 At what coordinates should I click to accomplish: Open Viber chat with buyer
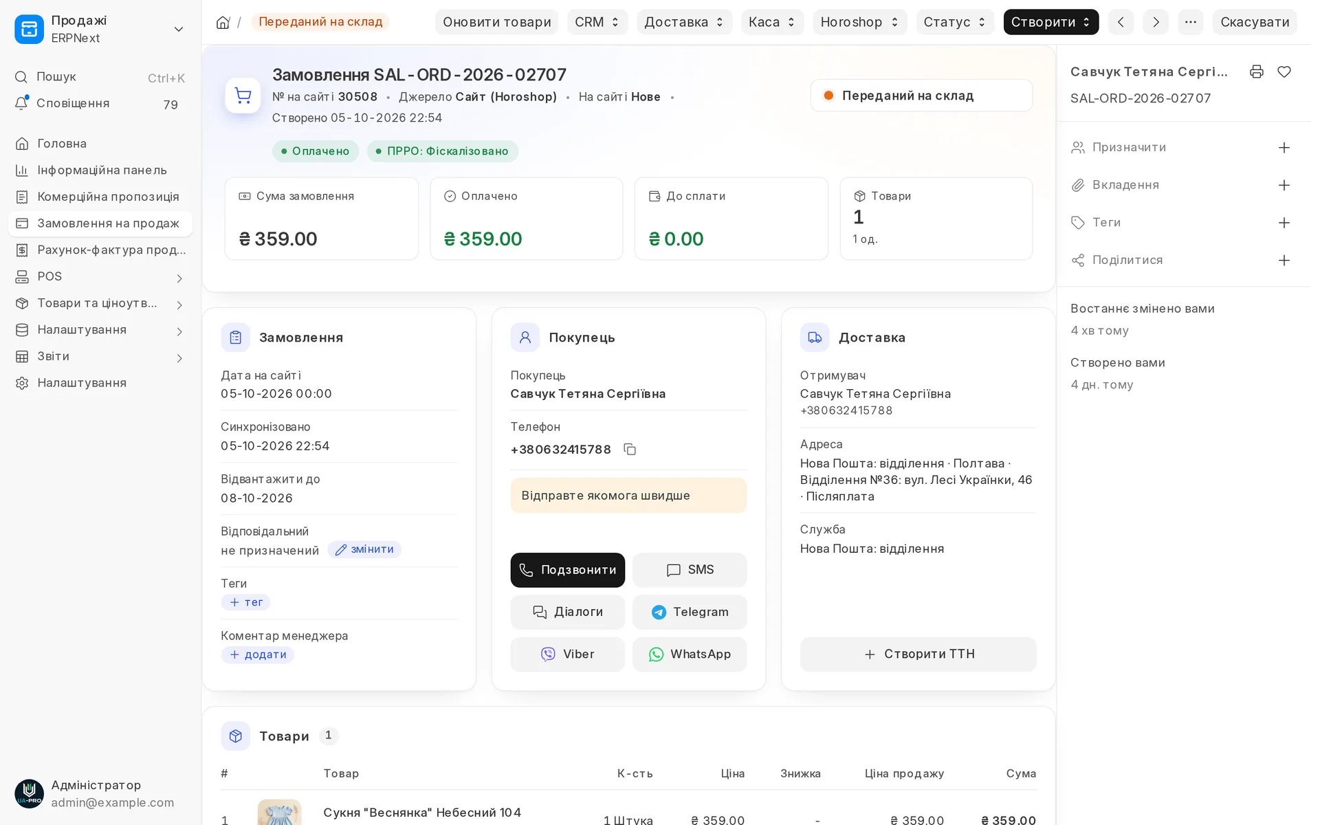tap(567, 654)
